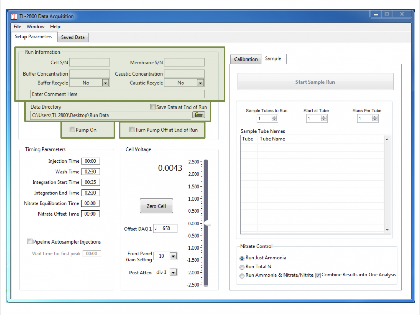Click the Sample Tube Names table scrollbar
The width and height of the screenshot is (420, 315).
point(387,184)
